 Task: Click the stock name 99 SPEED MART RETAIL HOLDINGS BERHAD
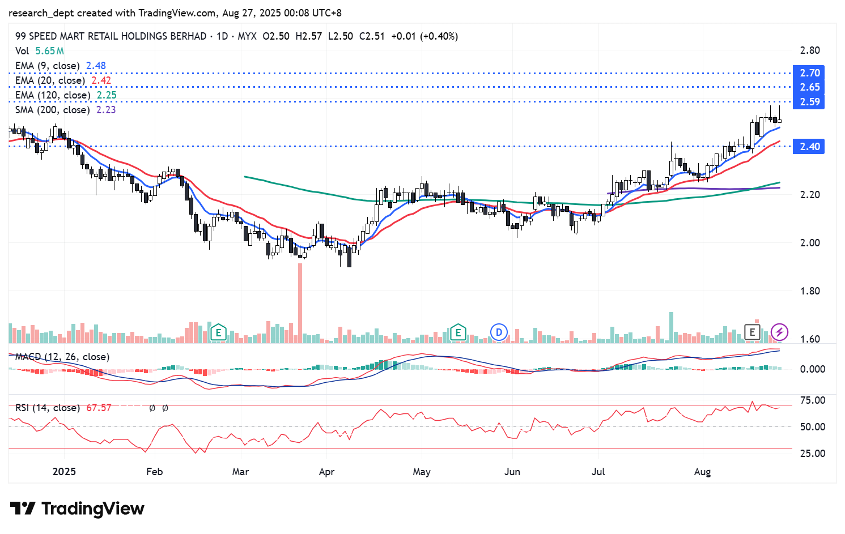click(x=111, y=36)
